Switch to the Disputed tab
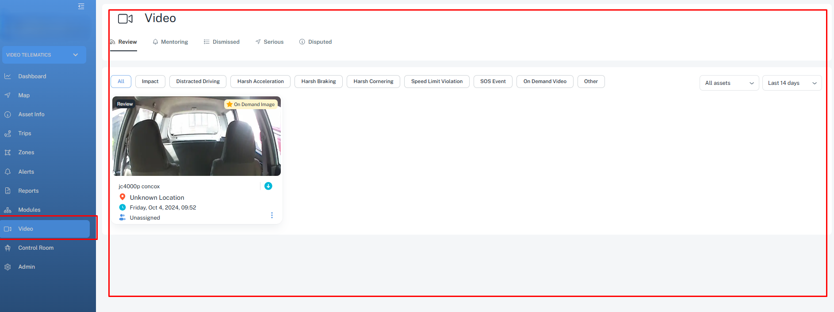Image resolution: width=834 pixels, height=312 pixels. [x=315, y=42]
